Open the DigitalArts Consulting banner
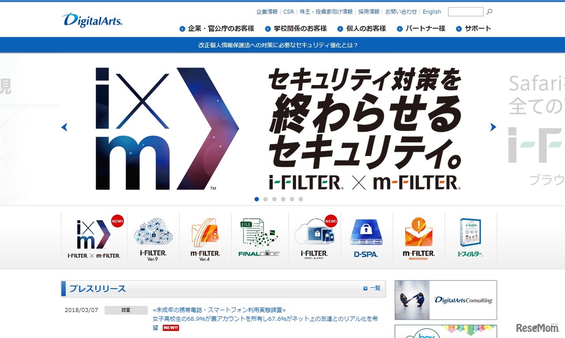 coord(446,300)
